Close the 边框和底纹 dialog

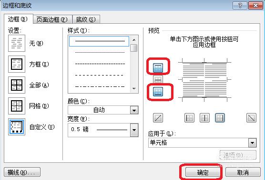click(255, 6)
